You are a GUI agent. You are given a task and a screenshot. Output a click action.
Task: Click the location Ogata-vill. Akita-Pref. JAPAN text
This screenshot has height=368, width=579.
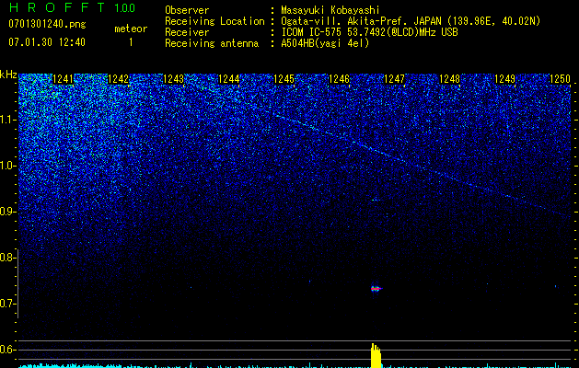[x=361, y=21]
